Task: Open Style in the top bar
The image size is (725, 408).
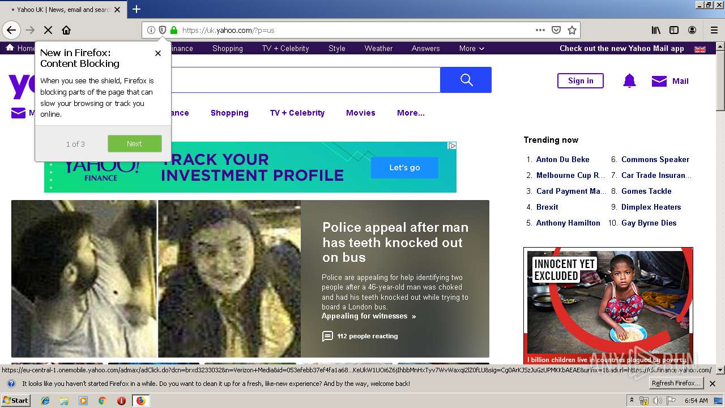Action: pyautogui.click(x=337, y=48)
